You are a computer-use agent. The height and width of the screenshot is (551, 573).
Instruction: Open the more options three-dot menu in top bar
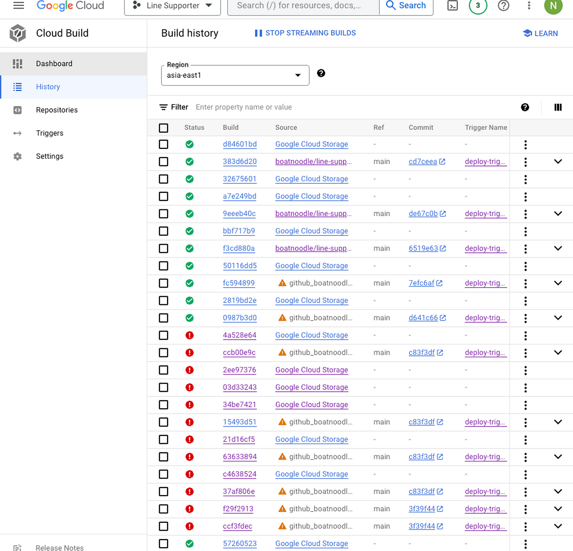click(x=528, y=5)
